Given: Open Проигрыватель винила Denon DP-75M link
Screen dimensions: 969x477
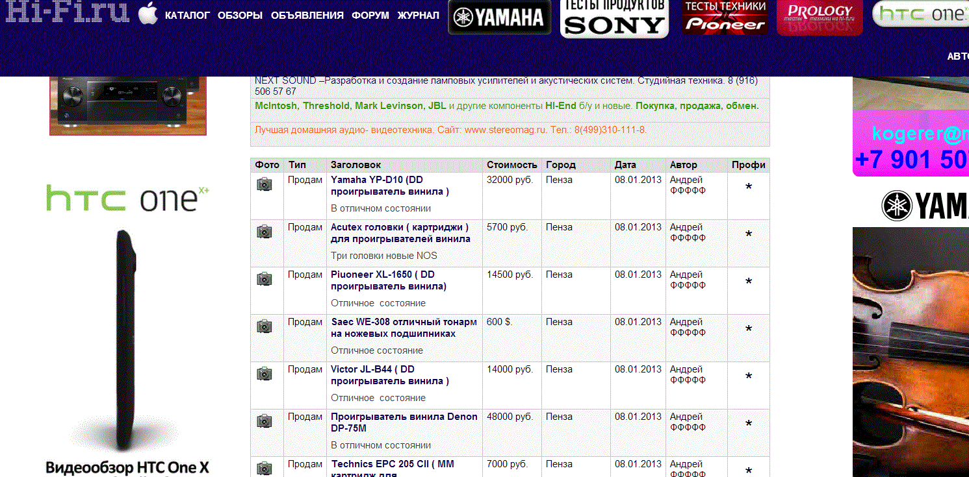Looking at the screenshot, I should point(404,422).
